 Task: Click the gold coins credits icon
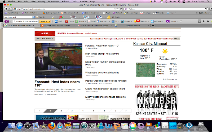point(109,17)
